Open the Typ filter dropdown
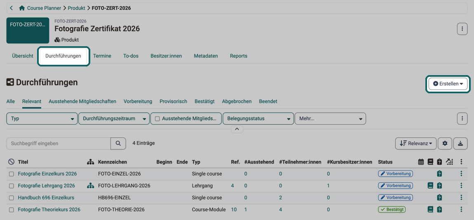 coord(42,118)
